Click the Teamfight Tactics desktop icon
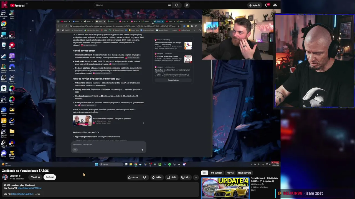The height and width of the screenshot is (199, 355). pos(12,155)
